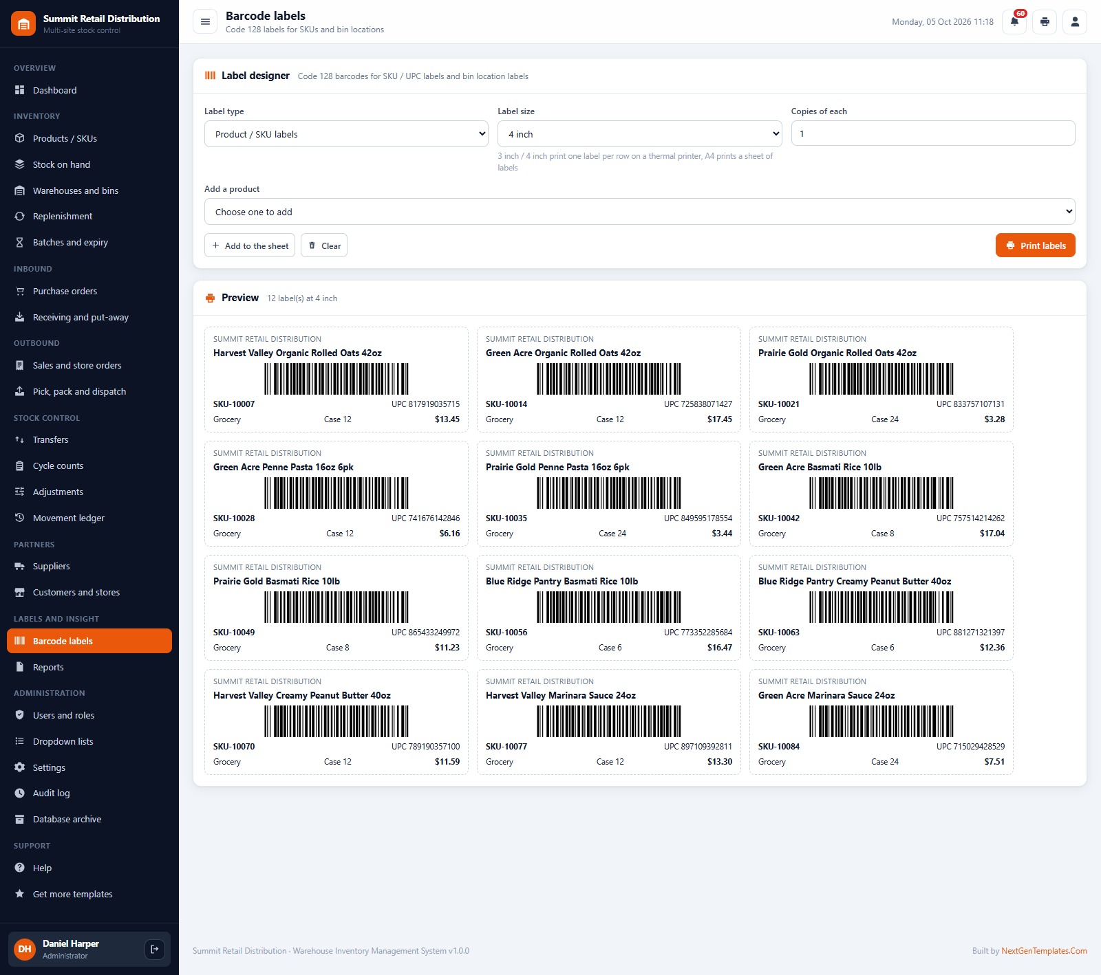Focus the Copies of each field

pos(933,133)
